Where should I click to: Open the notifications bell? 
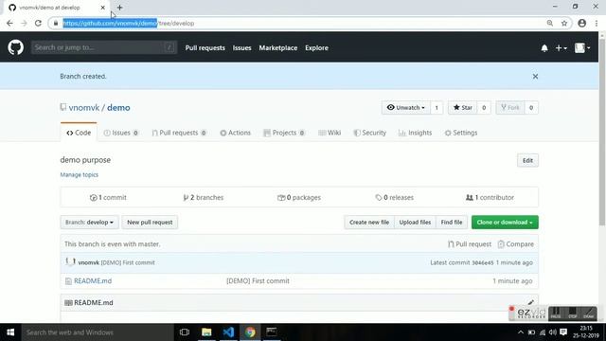point(544,48)
